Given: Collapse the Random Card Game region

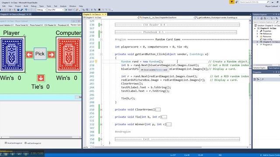Looking at the screenshot, I should [x=101, y=40].
